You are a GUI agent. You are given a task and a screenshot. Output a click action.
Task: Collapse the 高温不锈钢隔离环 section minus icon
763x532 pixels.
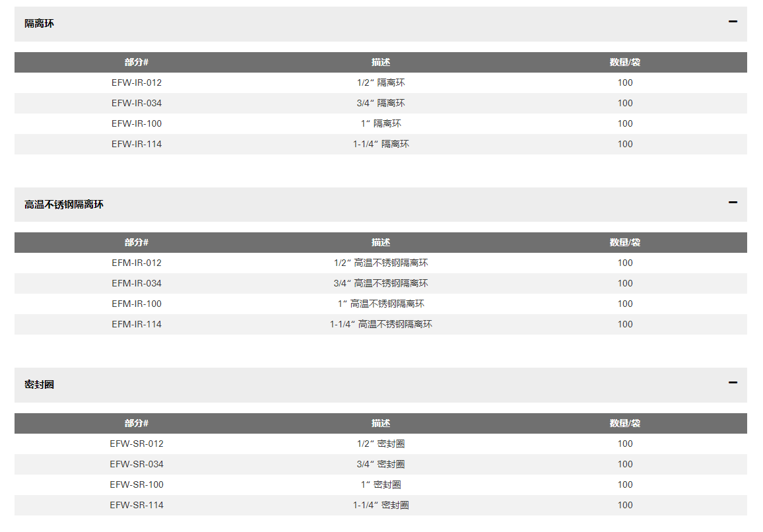[732, 203]
